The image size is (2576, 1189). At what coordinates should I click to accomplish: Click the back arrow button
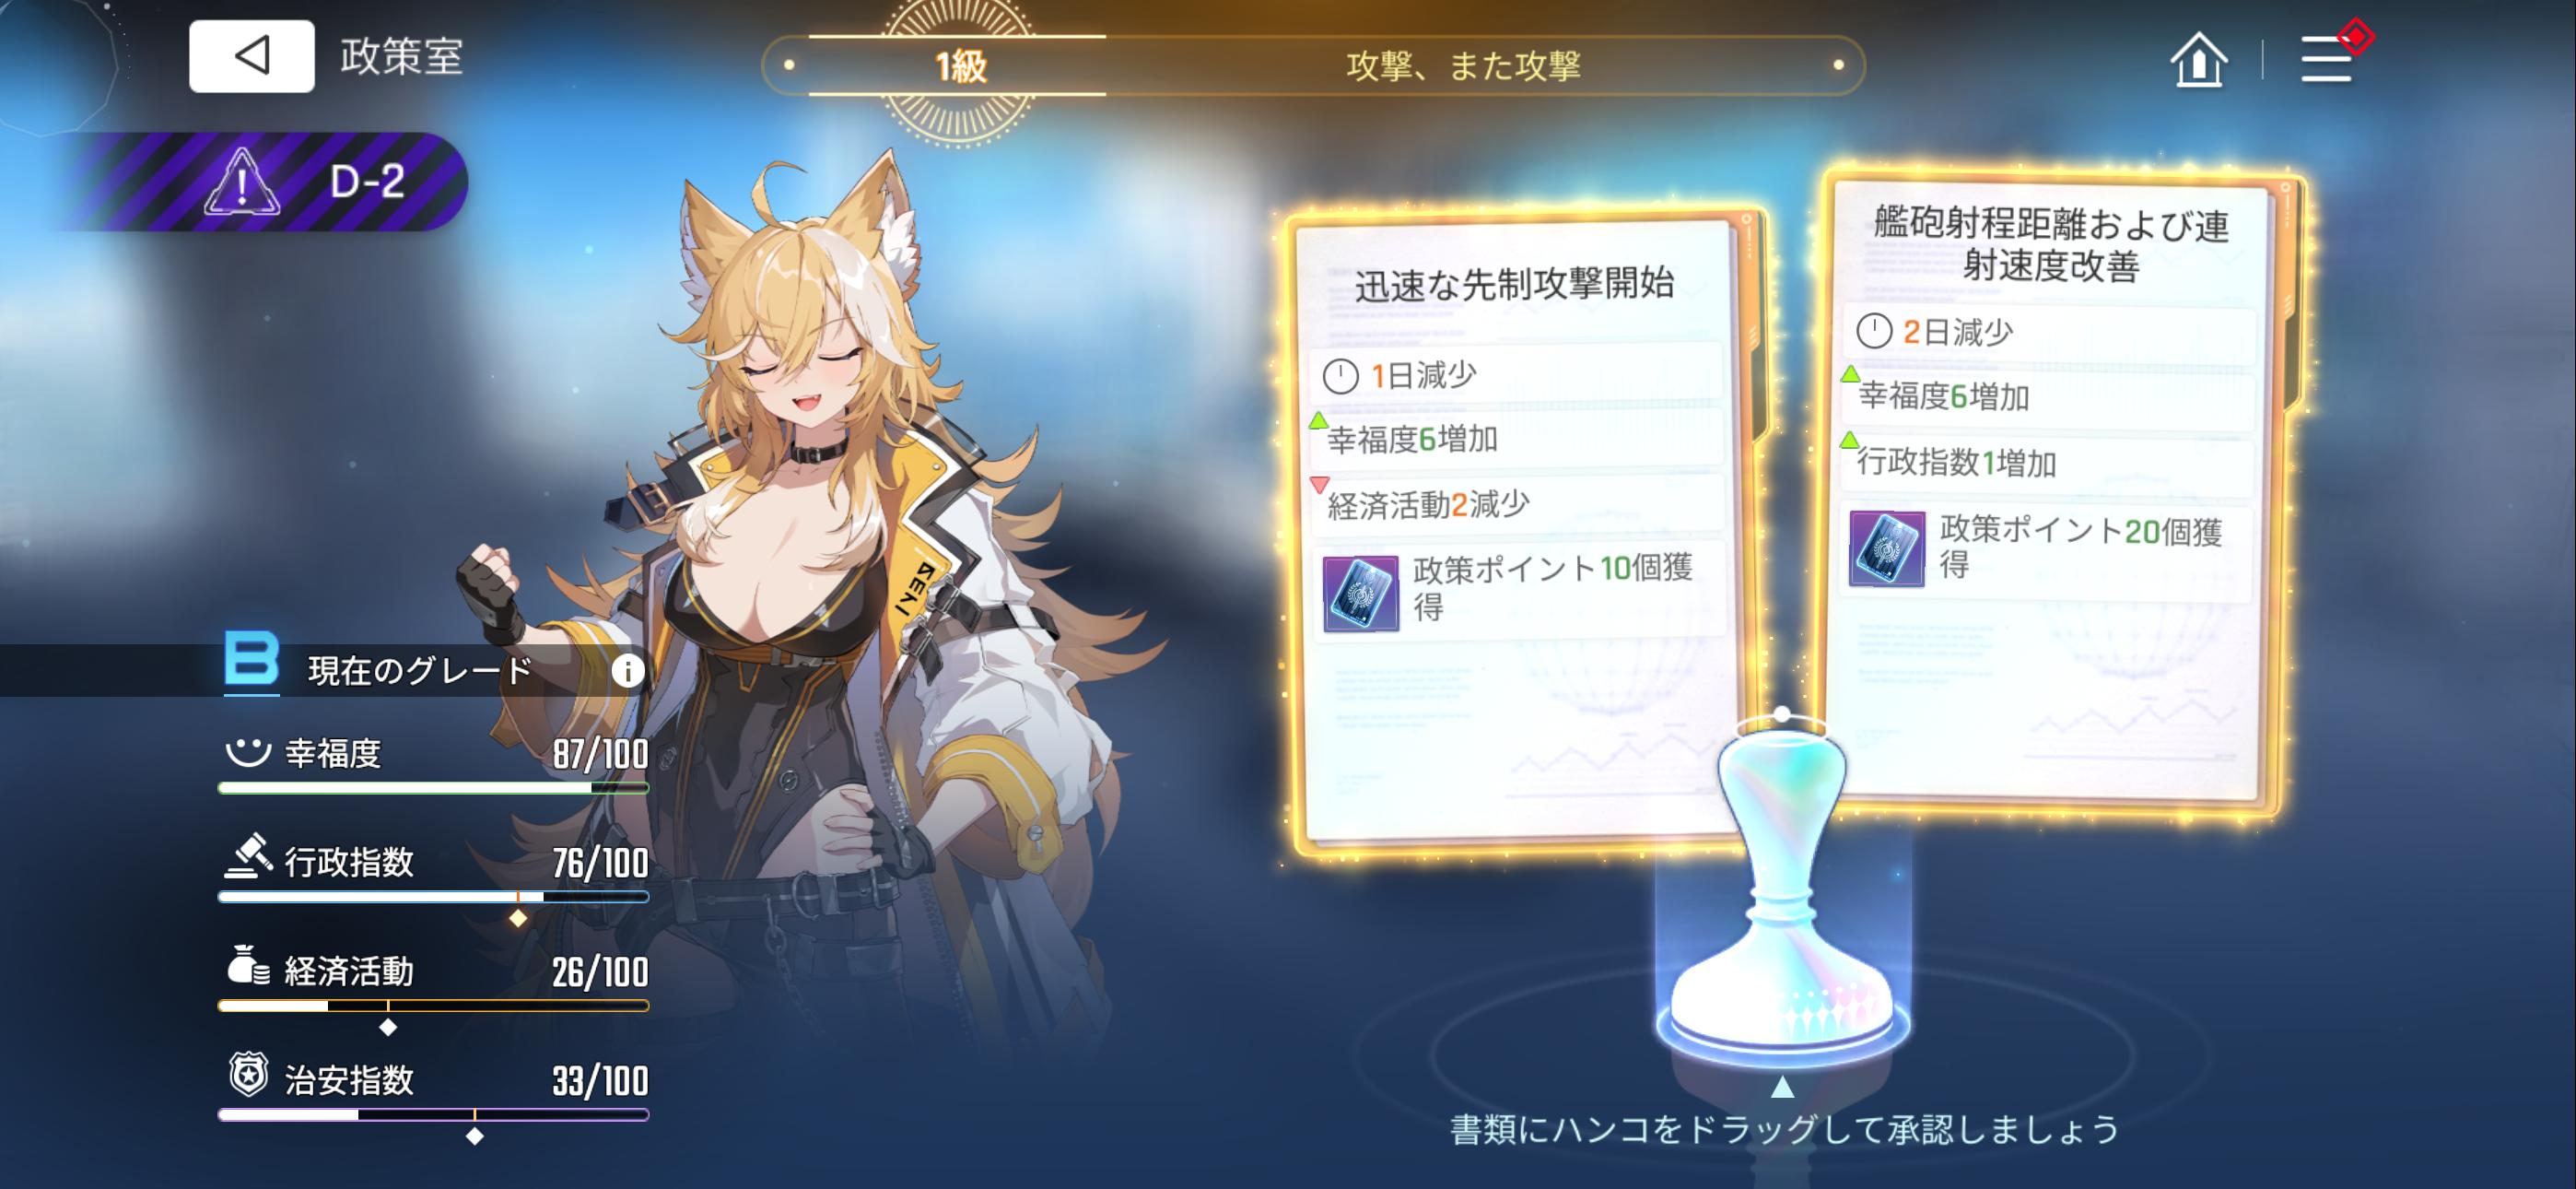point(251,56)
